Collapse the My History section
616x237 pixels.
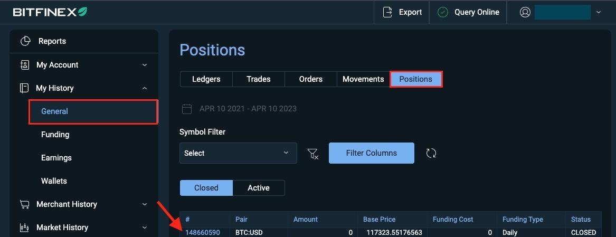[x=145, y=89]
